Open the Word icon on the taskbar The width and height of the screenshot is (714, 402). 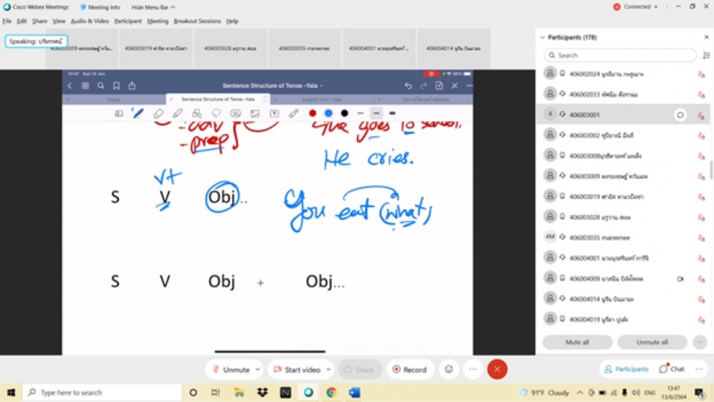[354, 392]
